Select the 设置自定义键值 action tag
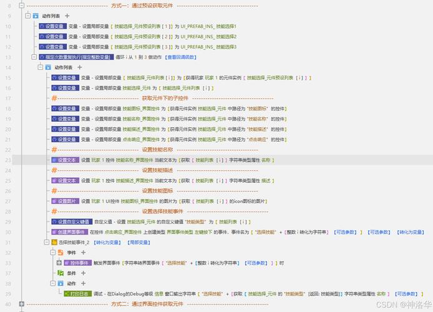The width and height of the screenshot is (433, 312). 72,222
